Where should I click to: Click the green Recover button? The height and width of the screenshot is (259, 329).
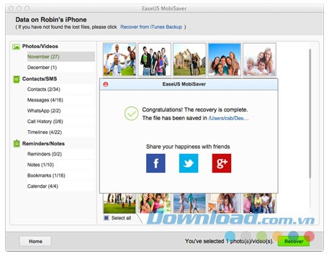coord(294,241)
